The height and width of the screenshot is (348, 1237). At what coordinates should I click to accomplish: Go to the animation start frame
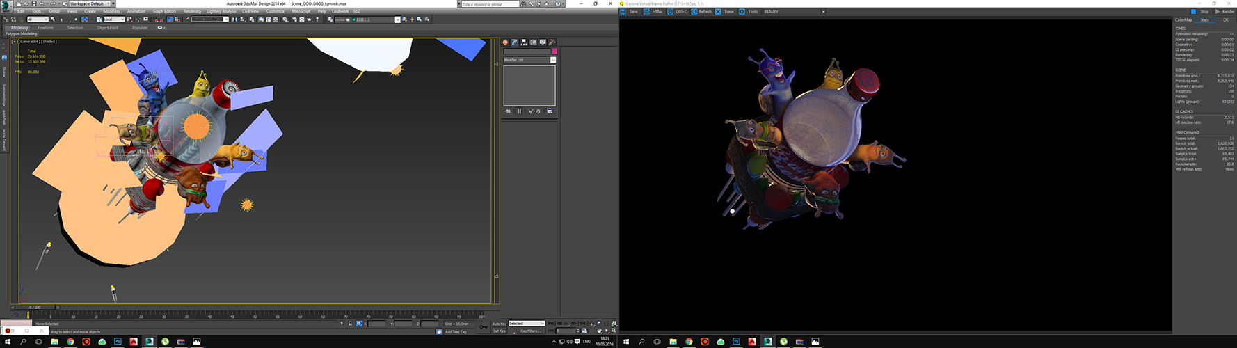coord(550,324)
